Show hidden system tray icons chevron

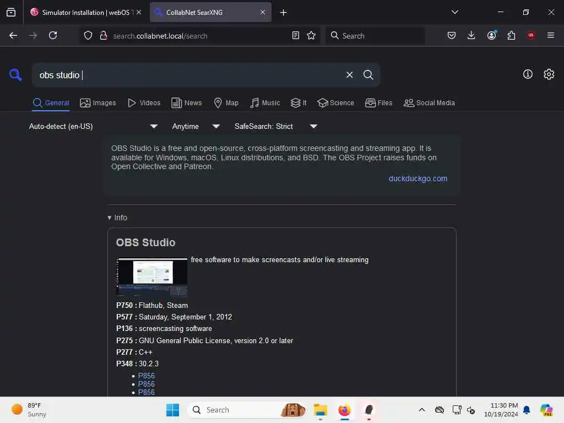click(422, 410)
